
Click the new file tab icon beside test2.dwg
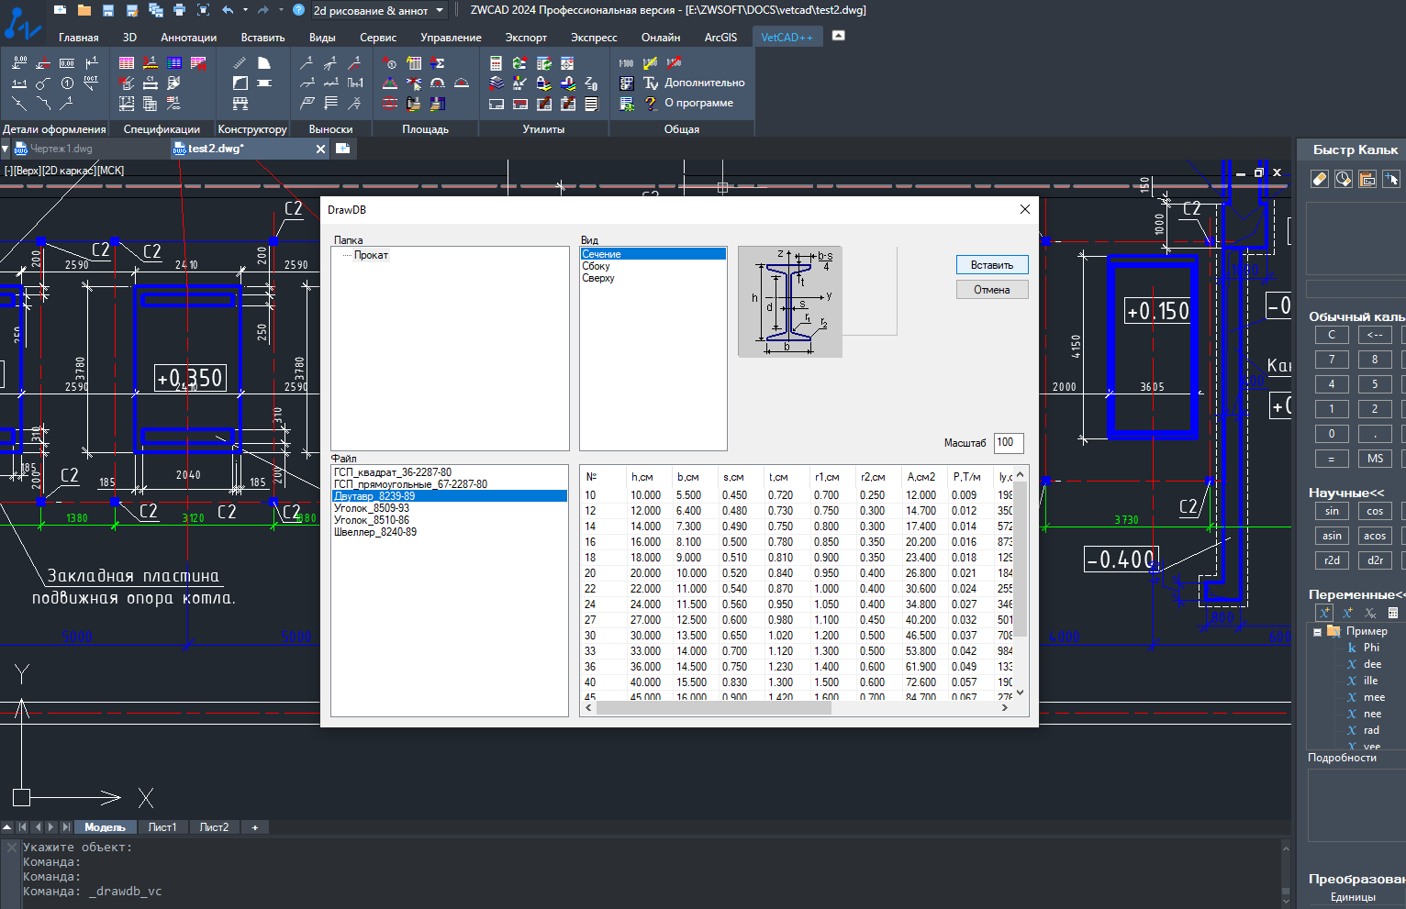[x=342, y=149]
